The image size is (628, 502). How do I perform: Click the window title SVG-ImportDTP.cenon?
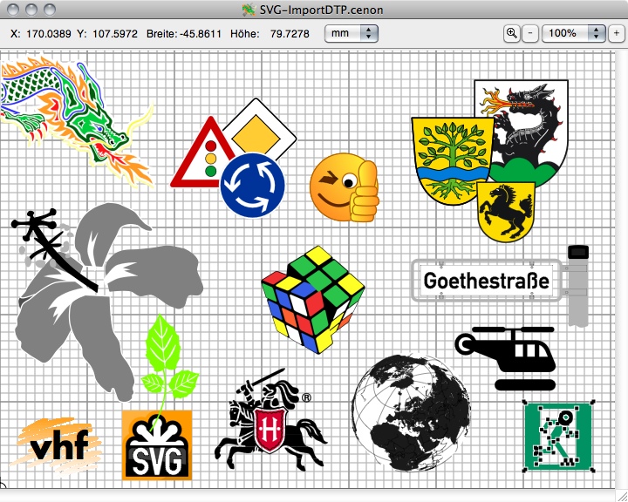click(x=321, y=10)
